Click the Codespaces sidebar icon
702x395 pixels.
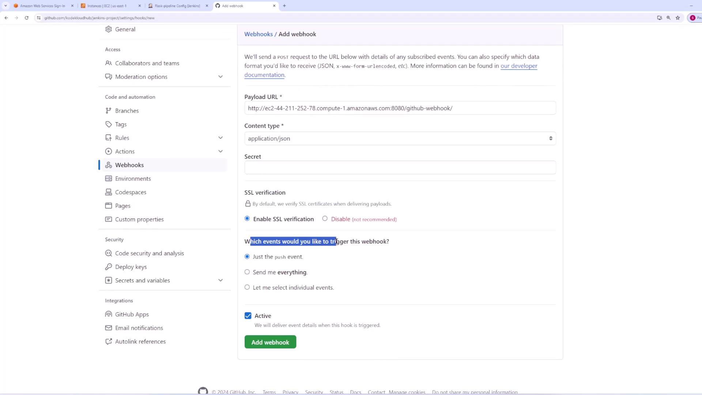(x=109, y=192)
